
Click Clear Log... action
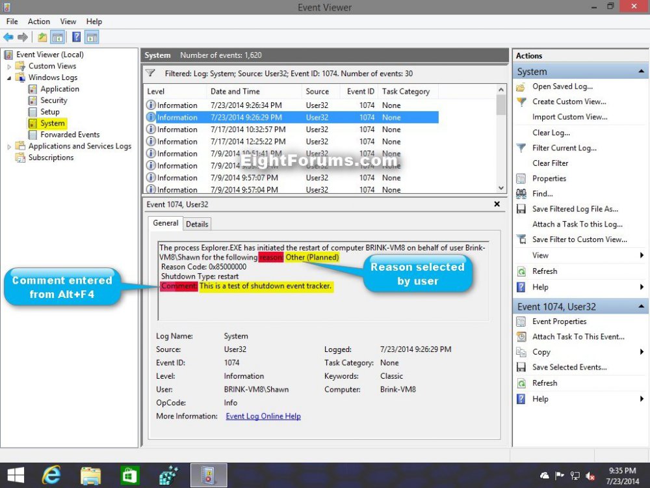point(551,133)
